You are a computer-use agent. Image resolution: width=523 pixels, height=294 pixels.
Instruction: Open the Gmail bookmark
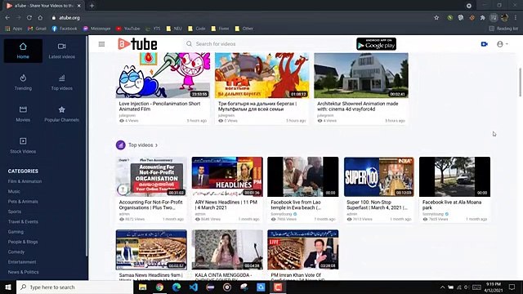tap(37, 29)
